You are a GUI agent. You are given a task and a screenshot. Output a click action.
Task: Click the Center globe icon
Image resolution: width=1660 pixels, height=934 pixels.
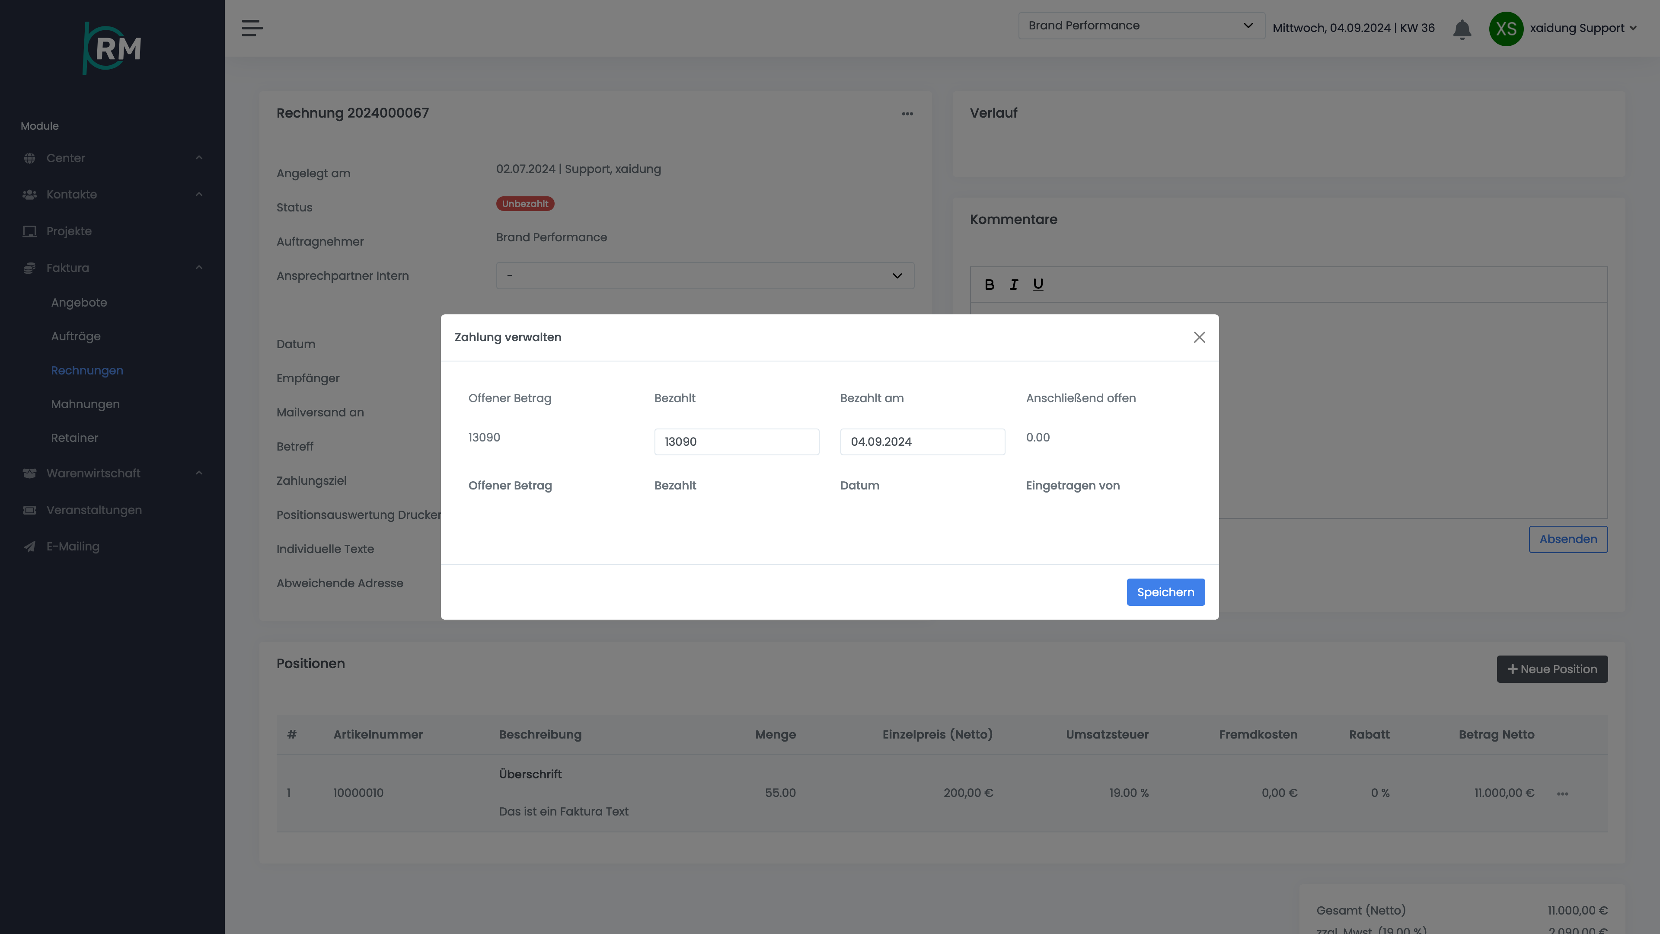pyautogui.click(x=30, y=158)
